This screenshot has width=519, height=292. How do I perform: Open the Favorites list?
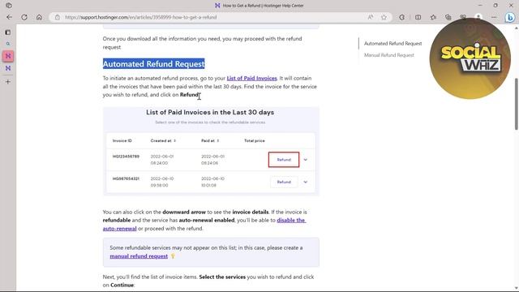tap(433, 17)
